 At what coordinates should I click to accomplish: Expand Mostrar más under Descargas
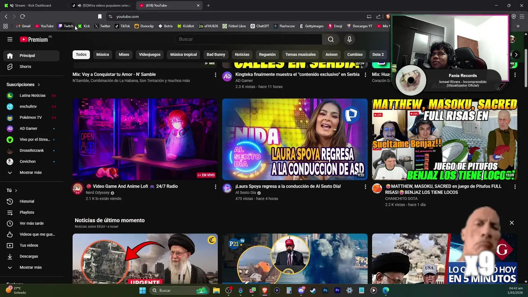[x=31, y=267]
